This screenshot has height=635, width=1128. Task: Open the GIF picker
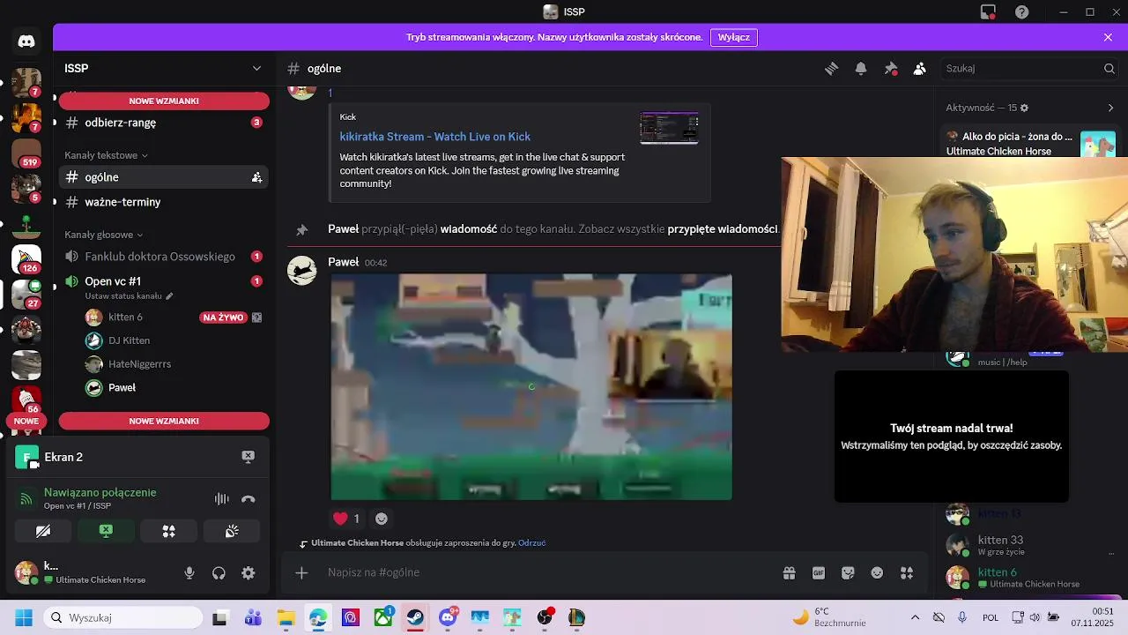pyautogui.click(x=819, y=573)
